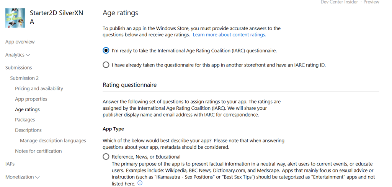Choose 'already taken the questionnaire' radio option
The image size is (392, 187).
(106, 65)
